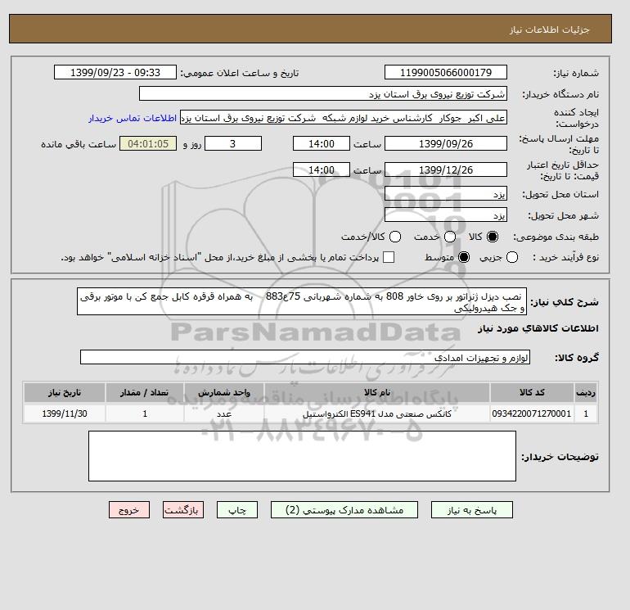The width and height of the screenshot is (630, 610).
Task: Click the خروج exit button
Action: pos(129,510)
